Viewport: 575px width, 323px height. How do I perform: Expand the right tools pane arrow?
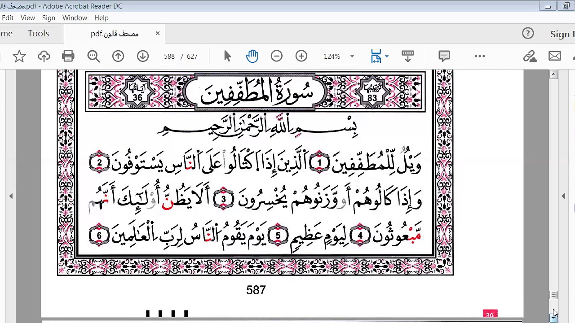point(563,196)
